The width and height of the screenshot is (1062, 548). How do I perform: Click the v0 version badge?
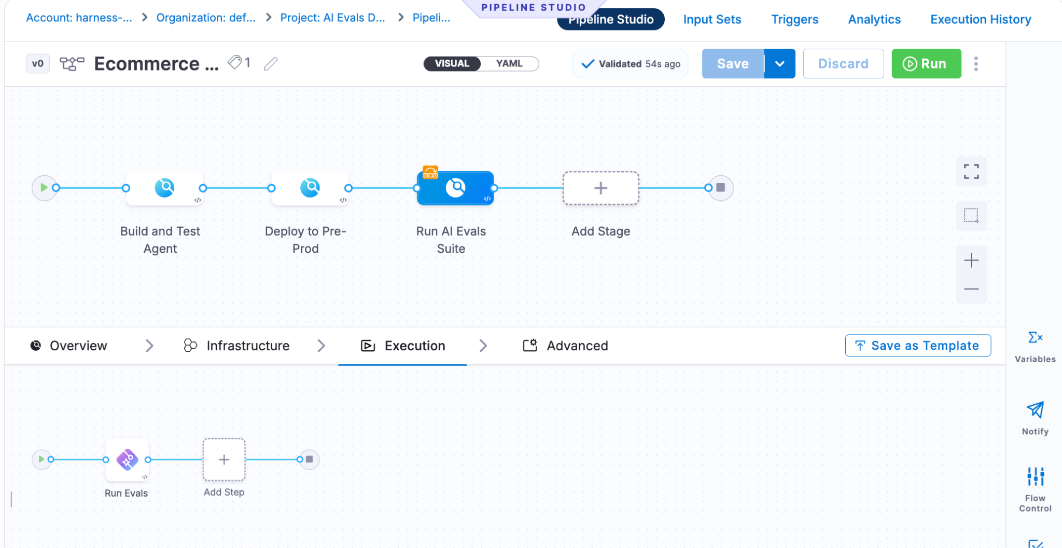tap(38, 63)
